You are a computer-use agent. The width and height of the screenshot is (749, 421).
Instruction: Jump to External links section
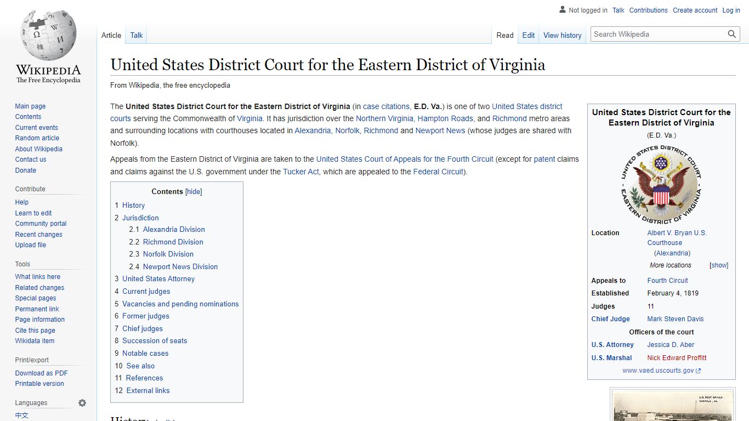coord(148,391)
